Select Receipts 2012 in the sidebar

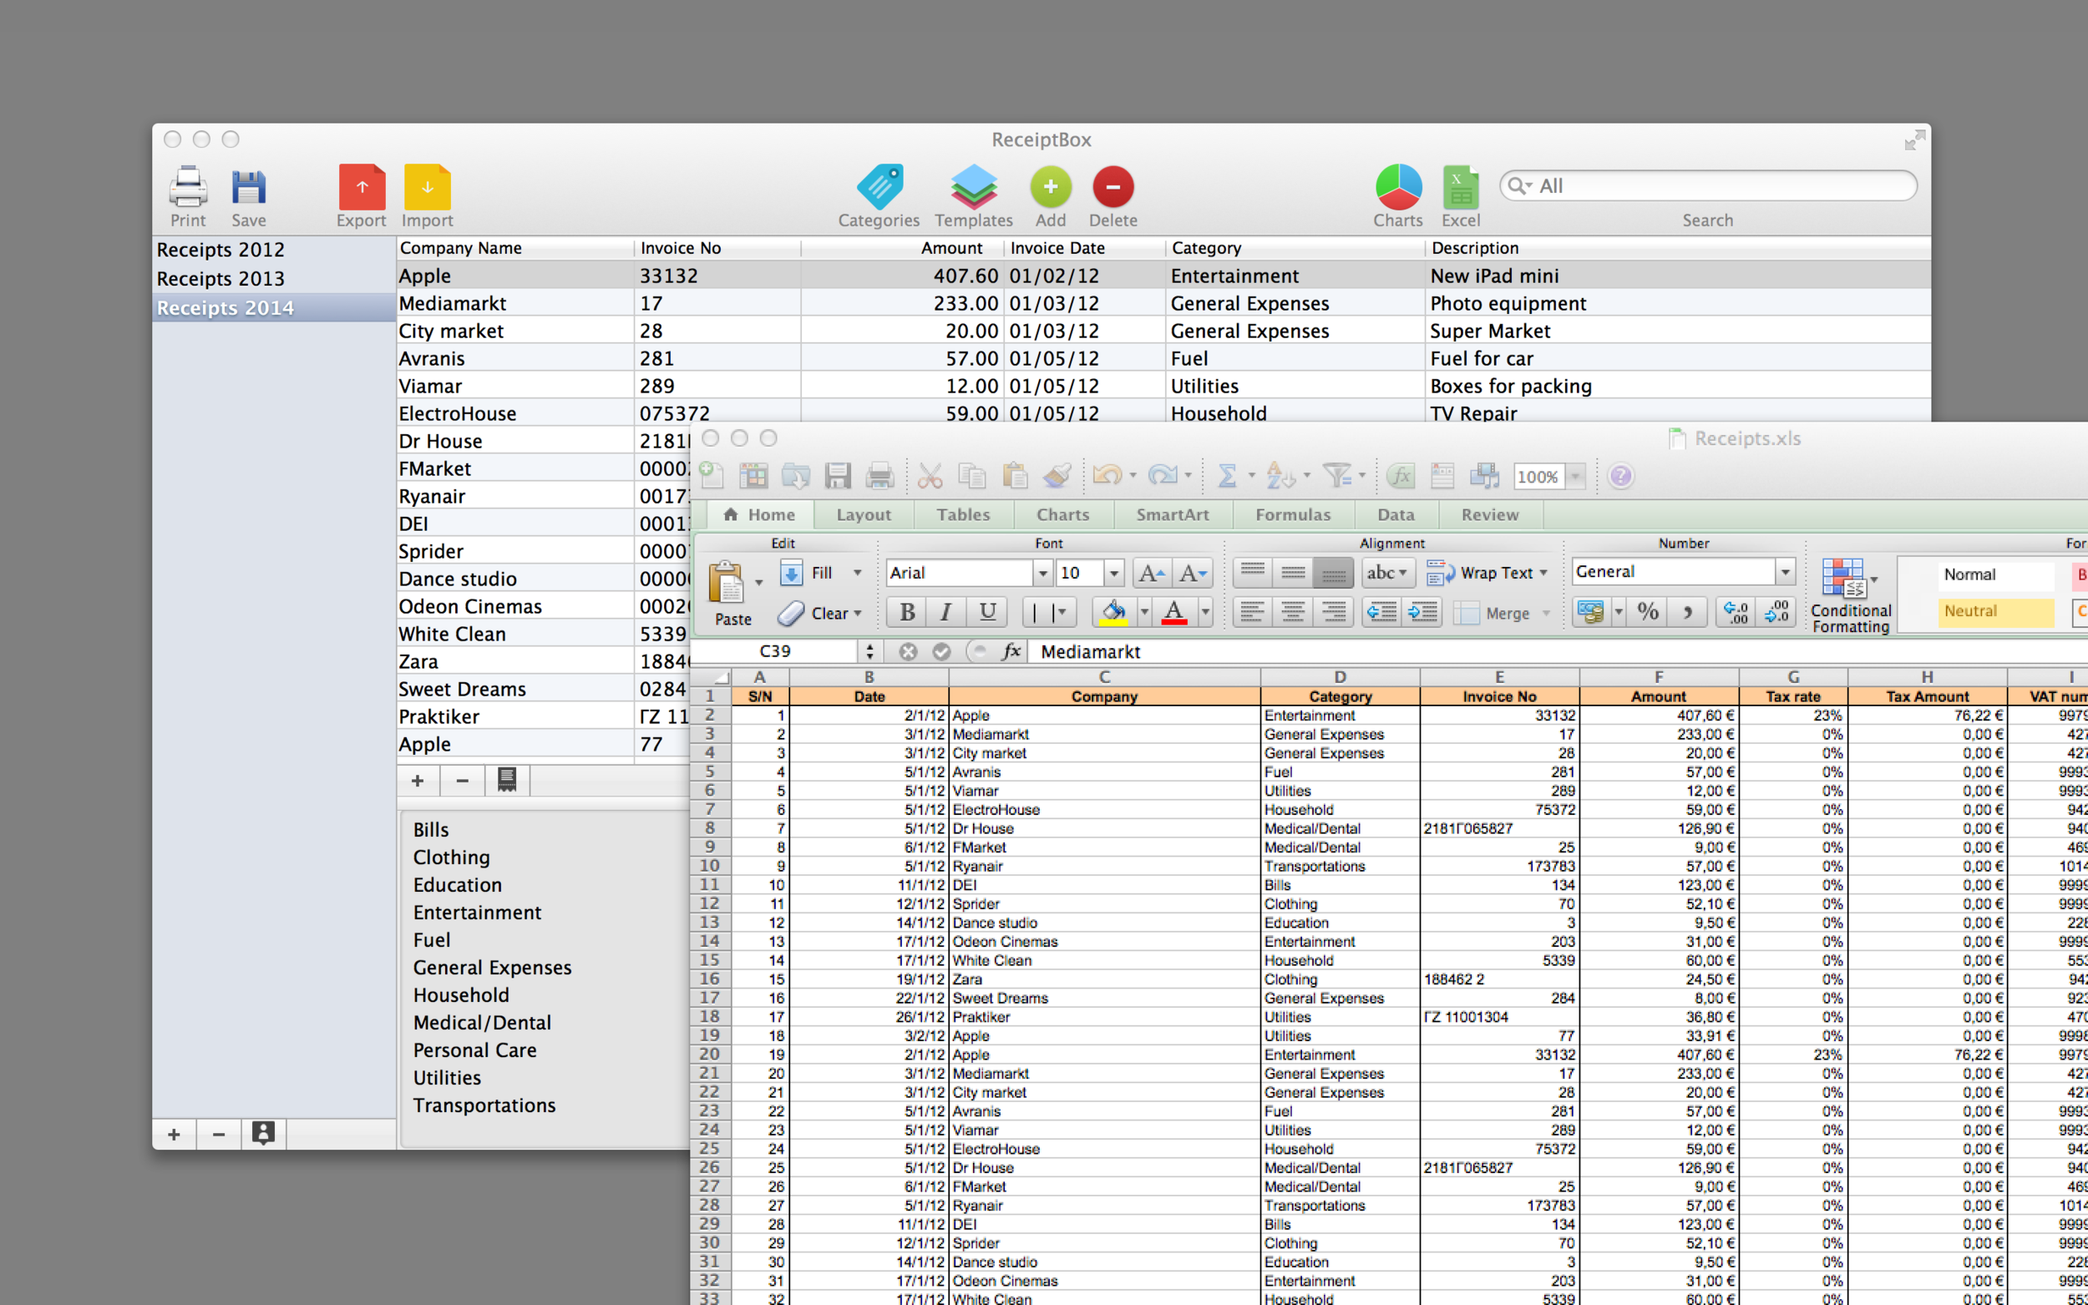click(x=275, y=250)
